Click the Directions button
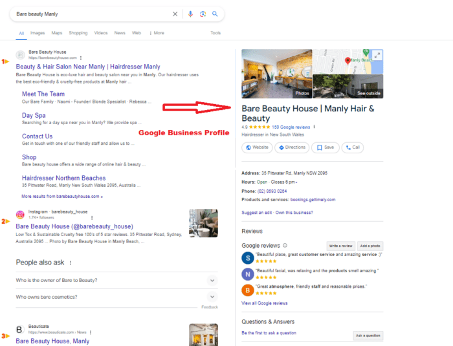The height and width of the screenshot is (346, 453). (x=292, y=147)
